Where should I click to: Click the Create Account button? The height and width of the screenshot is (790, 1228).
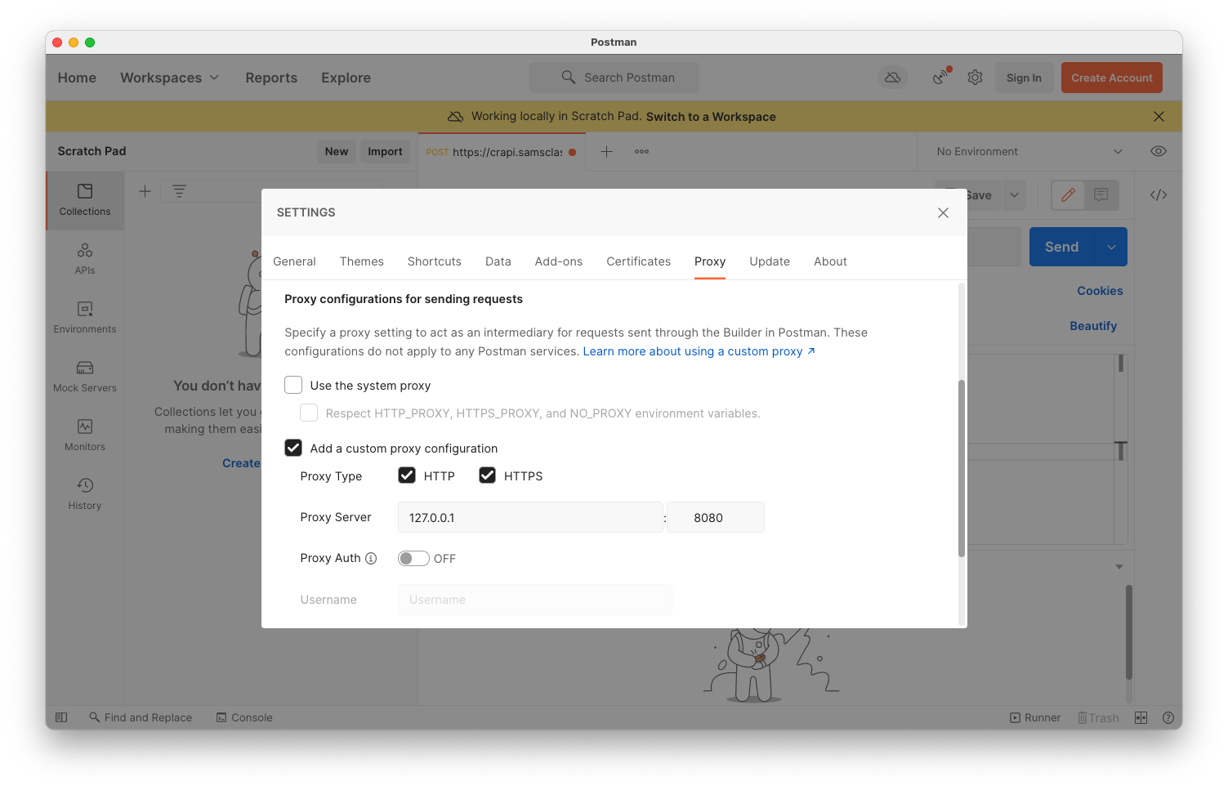pyautogui.click(x=1112, y=78)
